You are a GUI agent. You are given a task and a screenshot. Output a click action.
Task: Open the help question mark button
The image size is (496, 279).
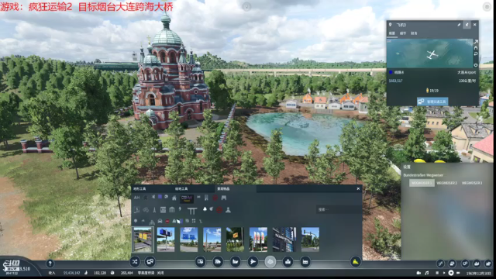50,263
